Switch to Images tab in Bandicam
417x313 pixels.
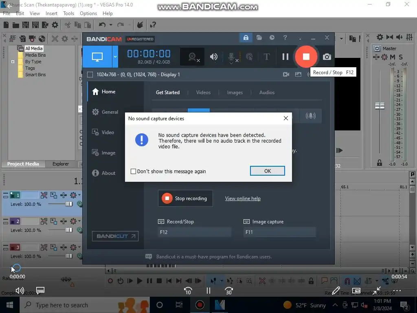click(235, 93)
